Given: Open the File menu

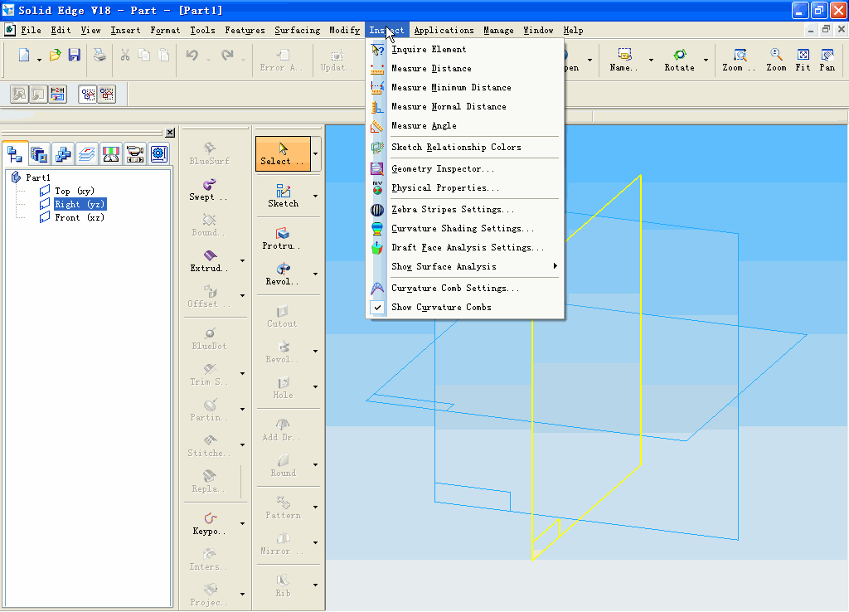Looking at the screenshot, I should point(31,31).
